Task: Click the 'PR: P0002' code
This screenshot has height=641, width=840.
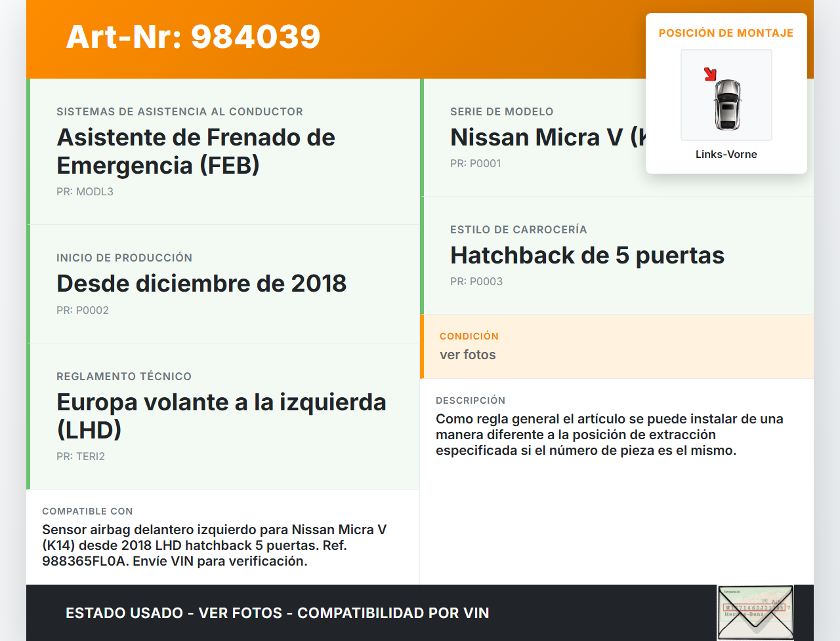Action: click(83, 310)
